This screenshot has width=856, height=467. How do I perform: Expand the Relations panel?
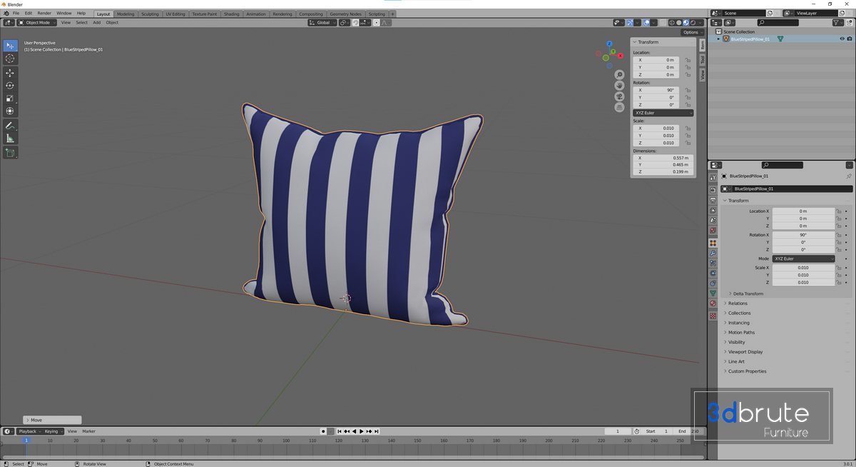tap(738, 303)
